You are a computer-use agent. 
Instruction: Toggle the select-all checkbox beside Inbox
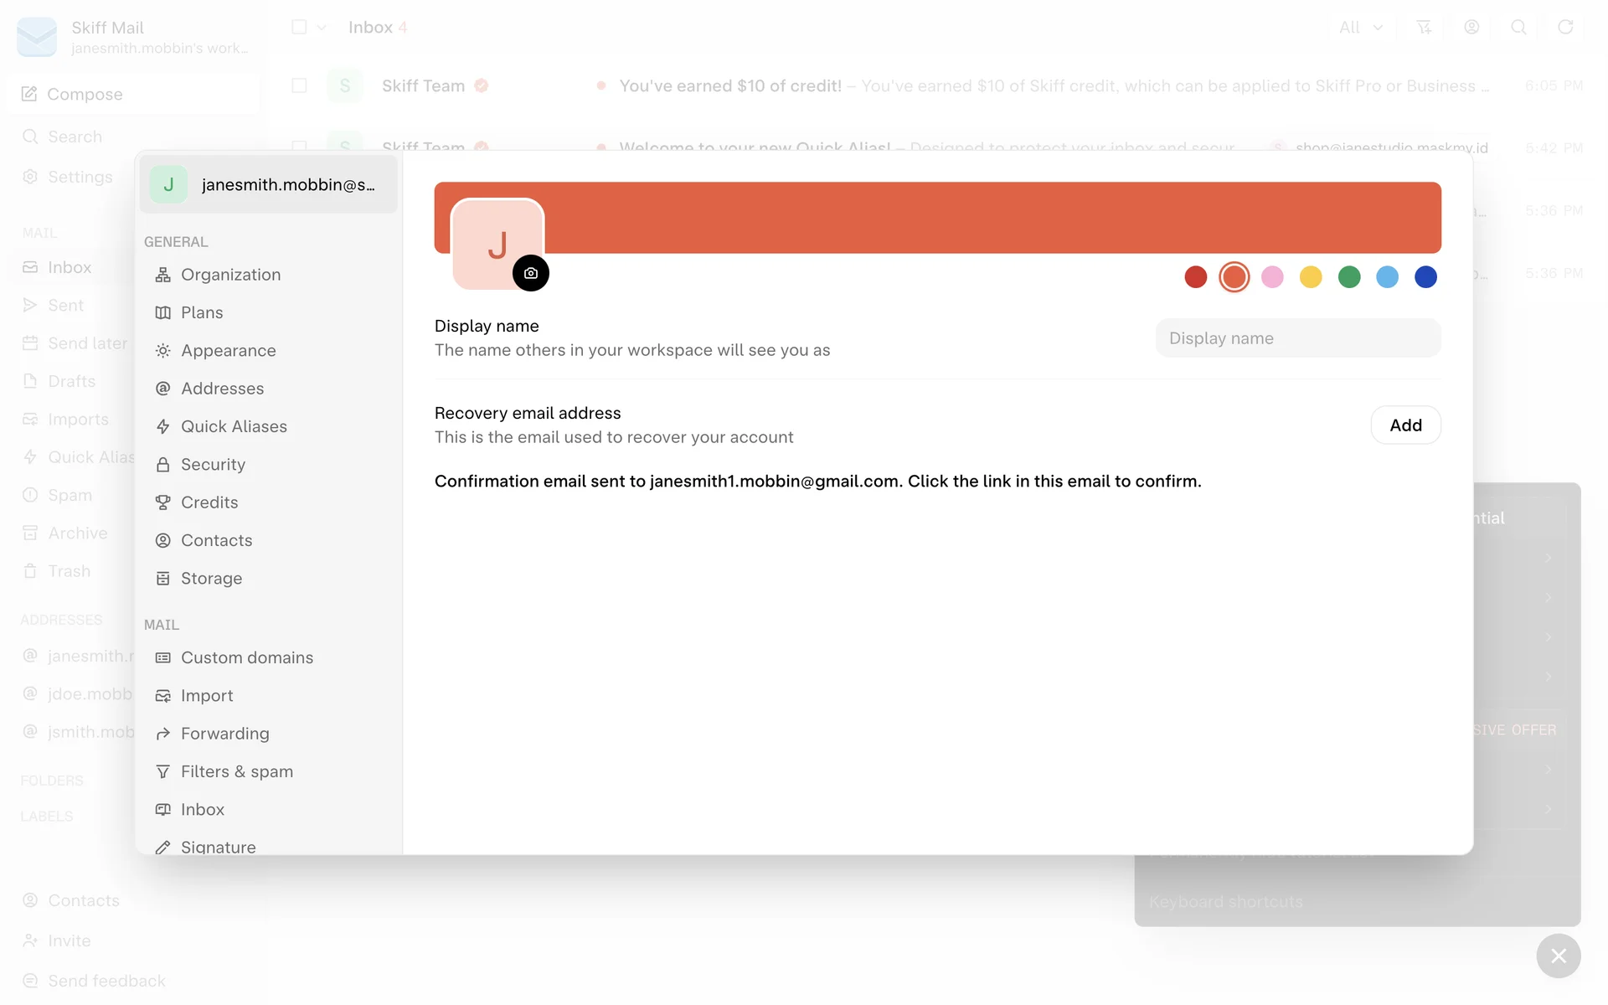click(x=299, y=27)
